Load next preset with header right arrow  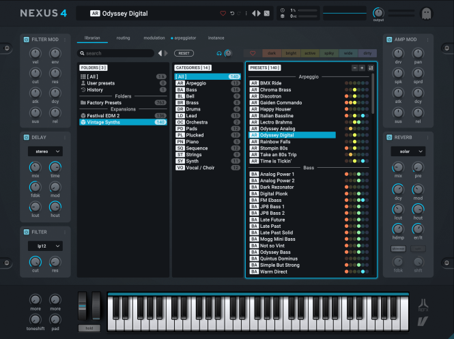tap(259, 14)
